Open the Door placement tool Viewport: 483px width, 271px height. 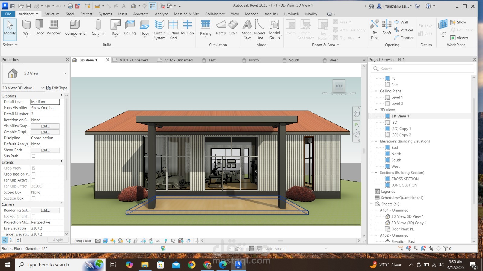[x=39, y=27]
